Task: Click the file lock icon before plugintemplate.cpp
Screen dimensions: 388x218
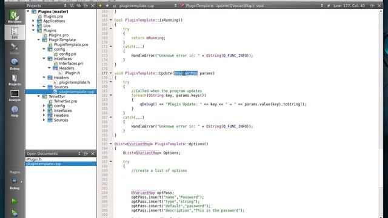Action: tap(115, 5)
